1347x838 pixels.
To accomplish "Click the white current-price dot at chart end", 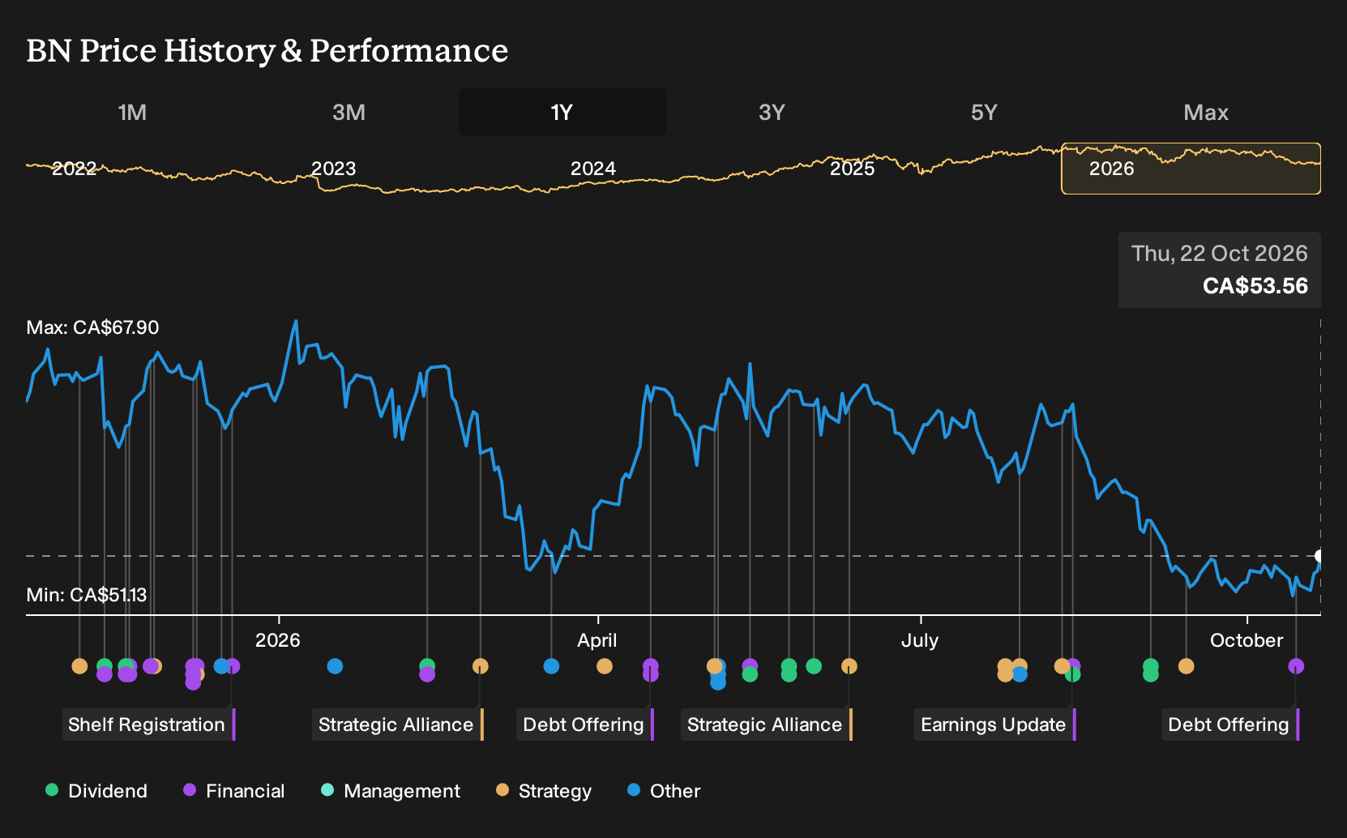I will point(1319,556).
